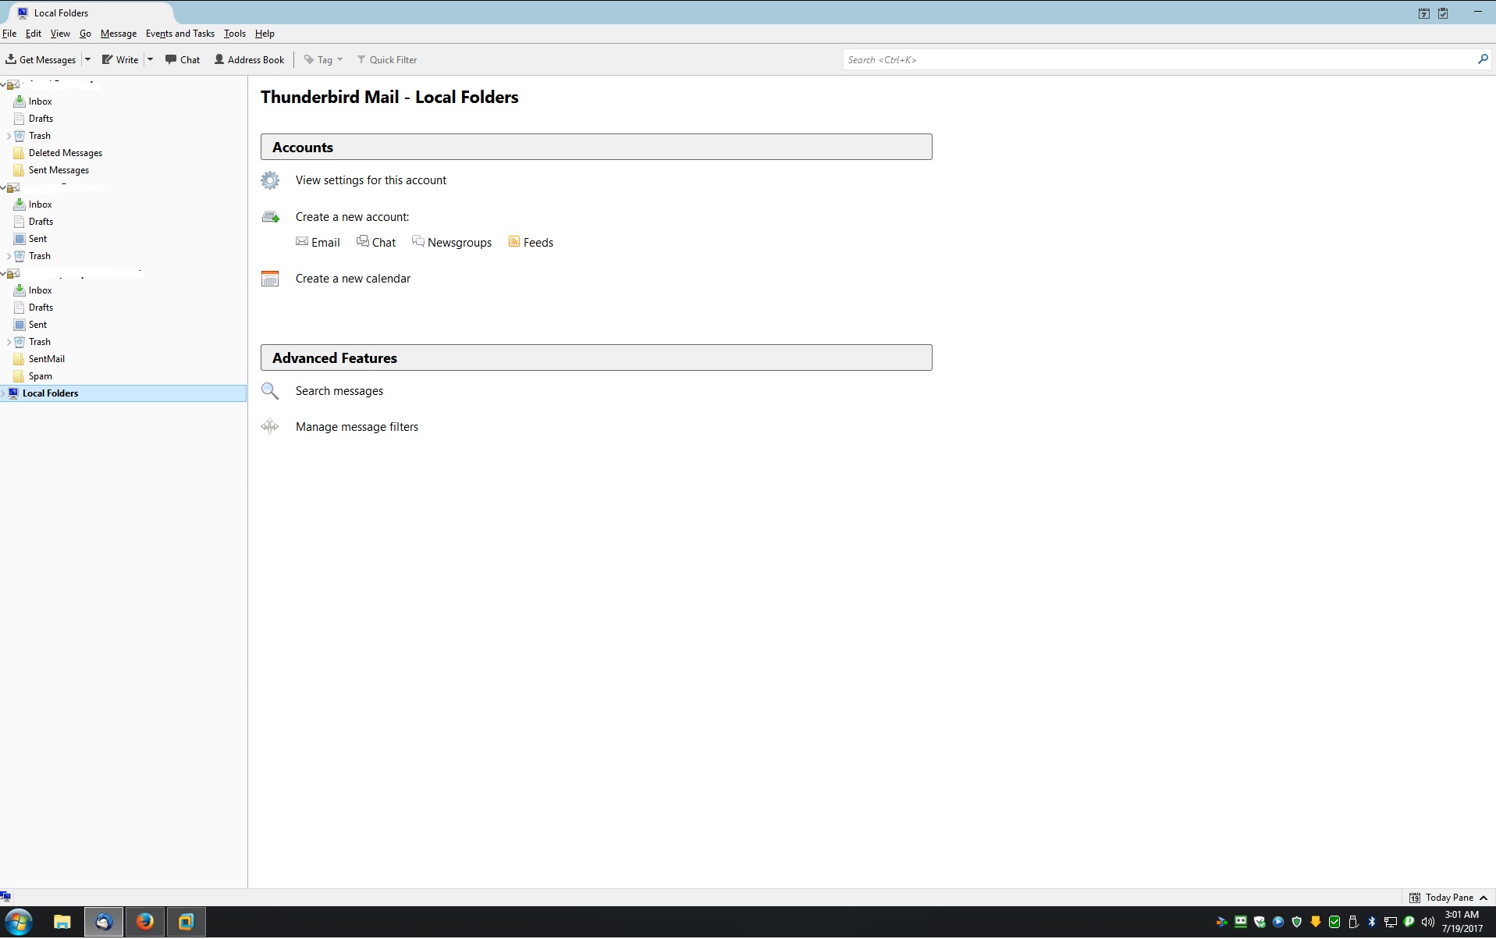Image resolution: width=1496 pixels, height=939 pixels.
Task: Create a new Newsgroups account
Action: 452,243
